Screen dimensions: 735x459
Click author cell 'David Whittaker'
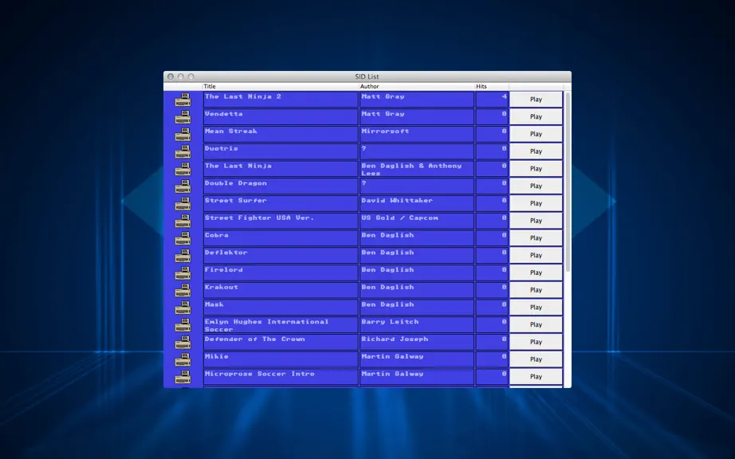click(x=417, y=203)
